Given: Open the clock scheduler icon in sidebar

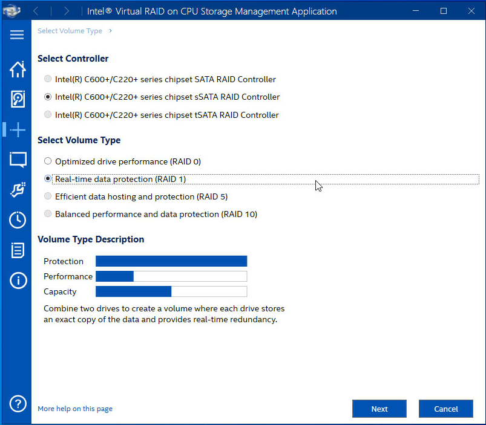Looking at the screenshot, I should click(x=18, y=220).
